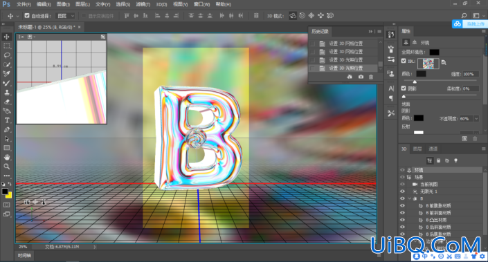Select the Path Selection tool
The image size is (488, 262).
[6, 139]
